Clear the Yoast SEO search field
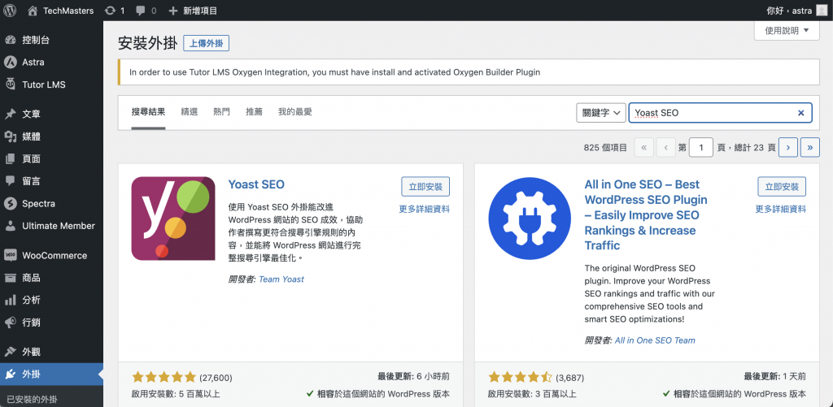The image size is (833, 407). coord(801,112)
